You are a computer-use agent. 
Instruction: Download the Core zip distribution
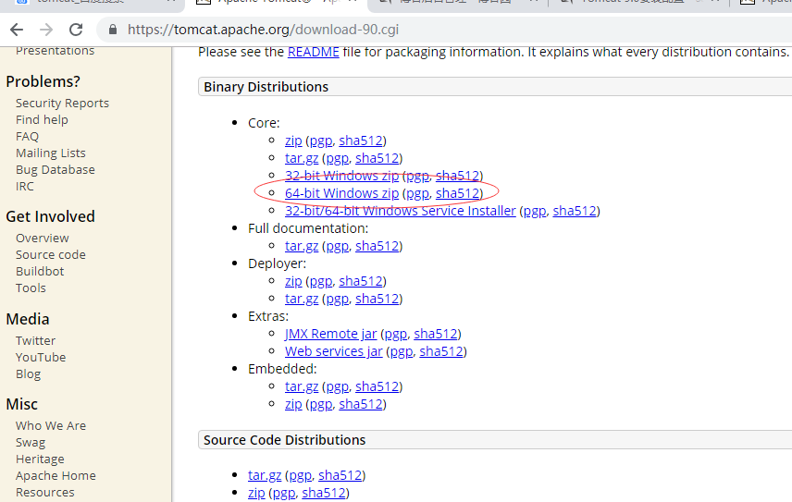[293, 141]
